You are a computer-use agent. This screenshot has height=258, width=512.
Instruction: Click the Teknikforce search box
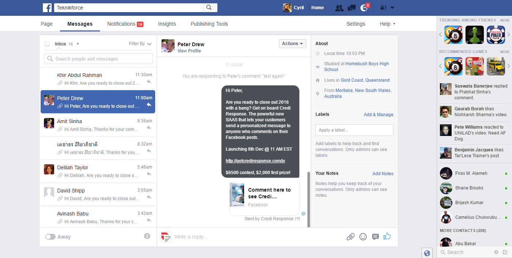[127, 8]
